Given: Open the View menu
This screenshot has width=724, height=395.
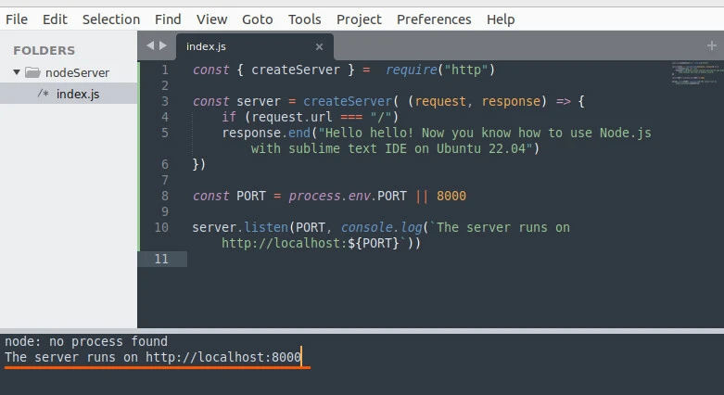Looking at the screenshot, I should (211, 19).
